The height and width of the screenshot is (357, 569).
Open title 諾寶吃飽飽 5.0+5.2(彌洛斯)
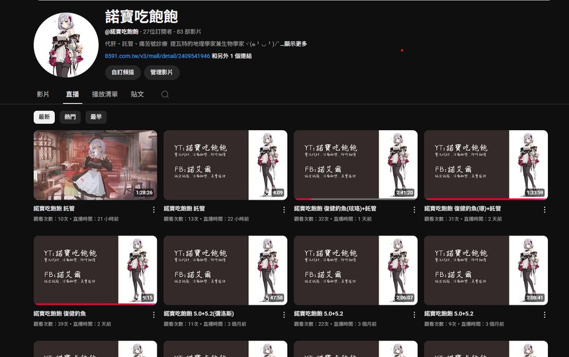pos(198,313)
